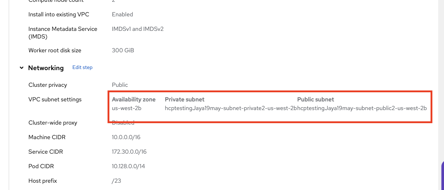Screen dimensions: 444x190
Task: Select the IMDSv1 and IMDSv2 value
Action: (138, 29)
